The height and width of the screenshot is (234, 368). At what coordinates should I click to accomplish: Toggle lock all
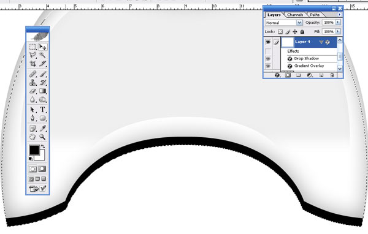(x=302, y=32)
